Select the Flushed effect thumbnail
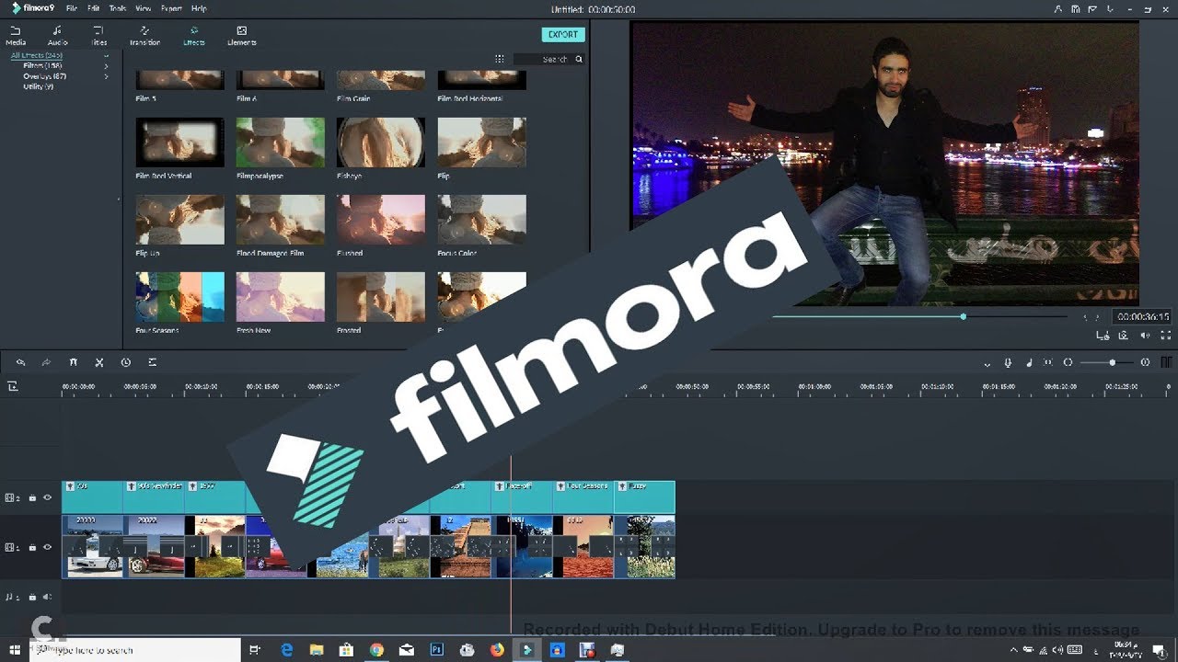Viewport: 1178px width, 662px height. [x=380, y=219]
